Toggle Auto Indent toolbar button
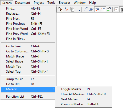This screenshot has height=108, width=123. point(97,9)
